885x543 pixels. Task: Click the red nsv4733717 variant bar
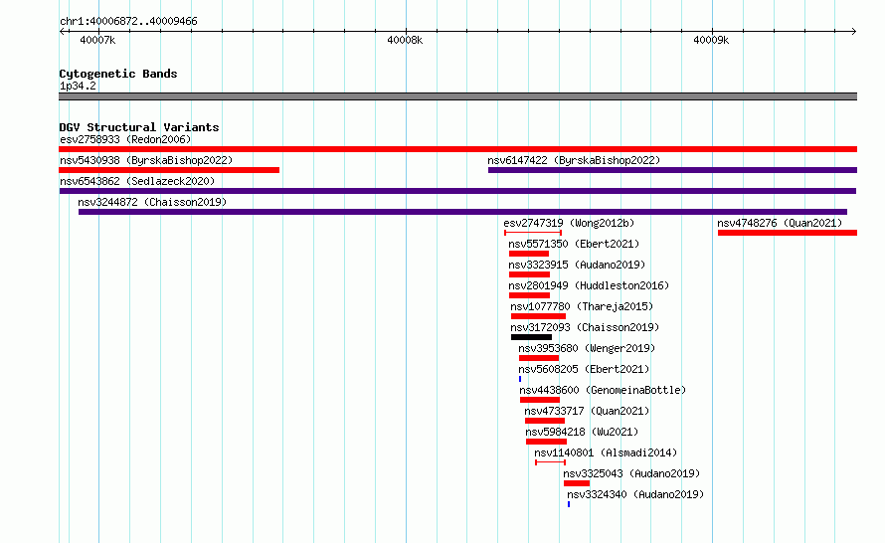point(545,421)
